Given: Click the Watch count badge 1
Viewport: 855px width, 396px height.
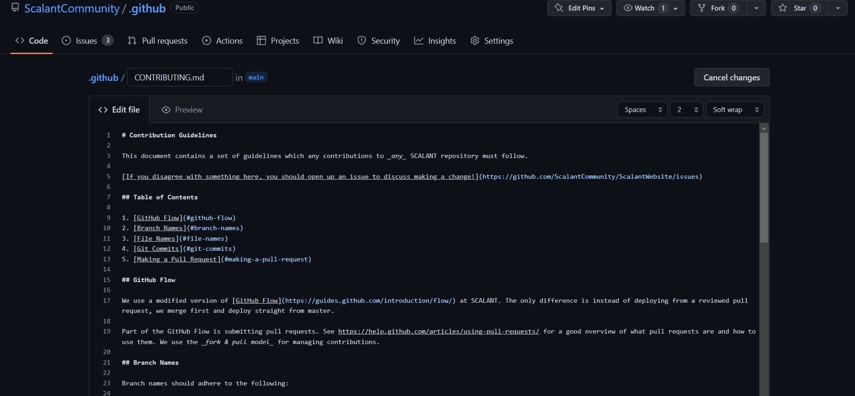Looking at the screenshot, I should [663, 8].
